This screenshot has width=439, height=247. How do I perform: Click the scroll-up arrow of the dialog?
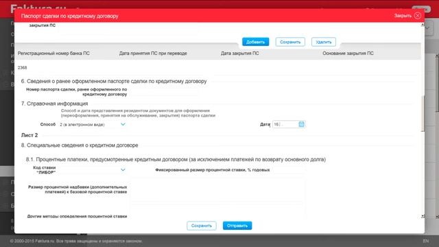pyautogui.click(x=423, y=25)
